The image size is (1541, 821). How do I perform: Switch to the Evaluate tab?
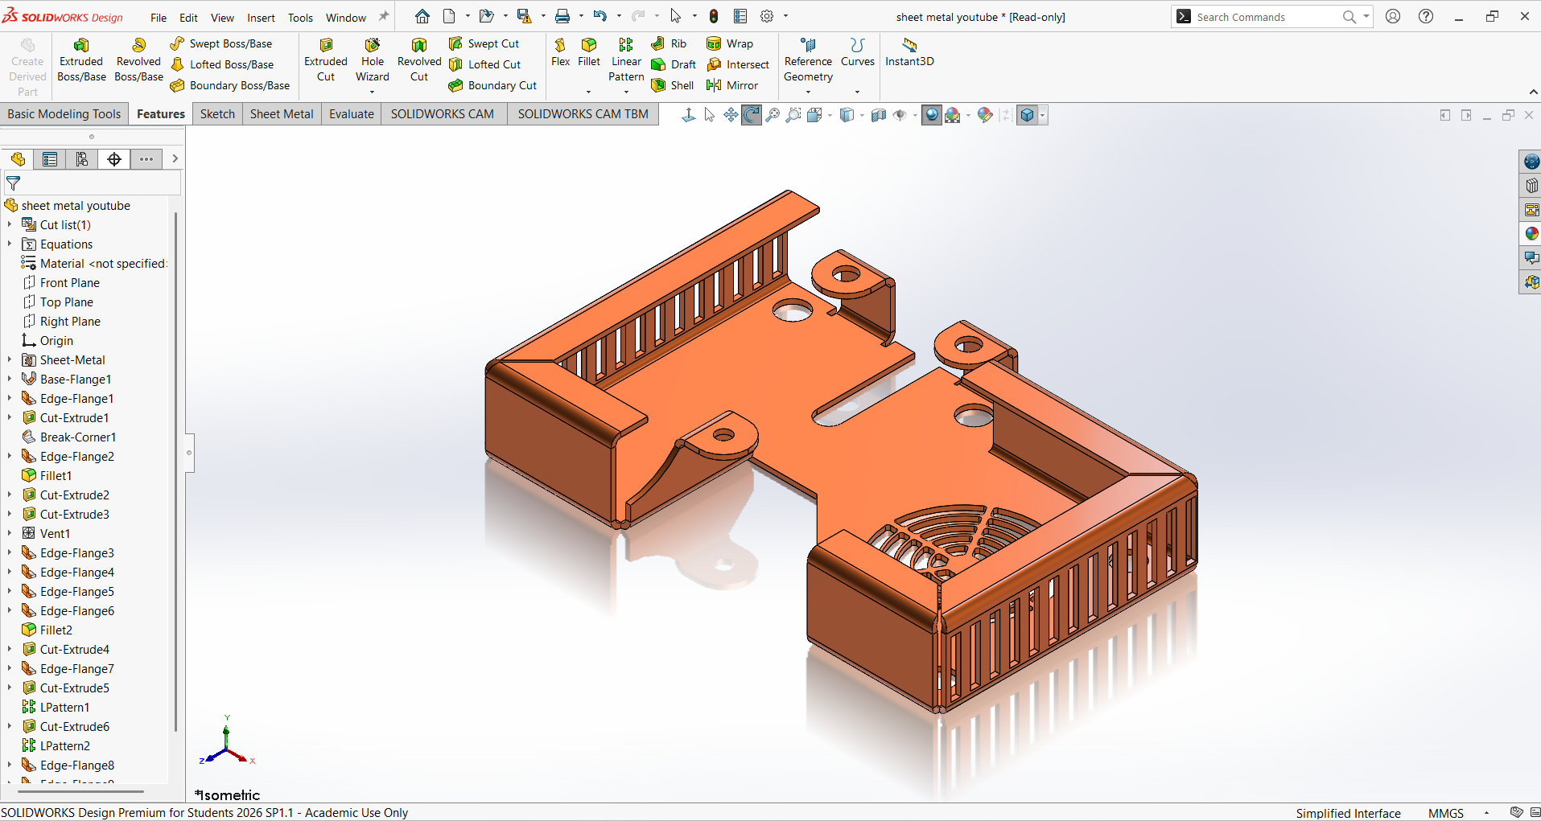(352, 114)
